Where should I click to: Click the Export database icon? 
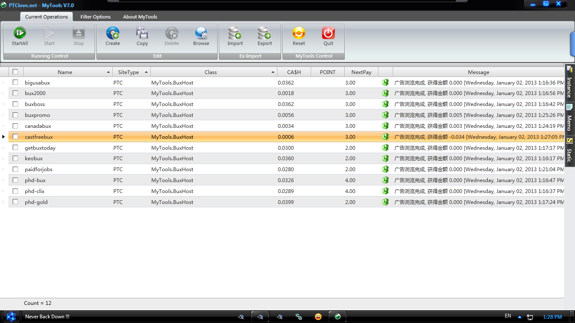coord(265,33)
